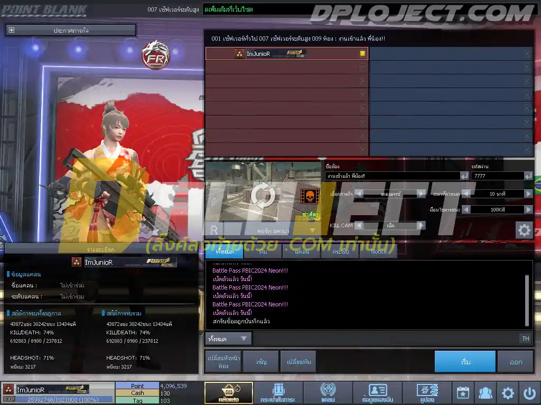Toggle KILL CAM right arrow

click(421, 225)
